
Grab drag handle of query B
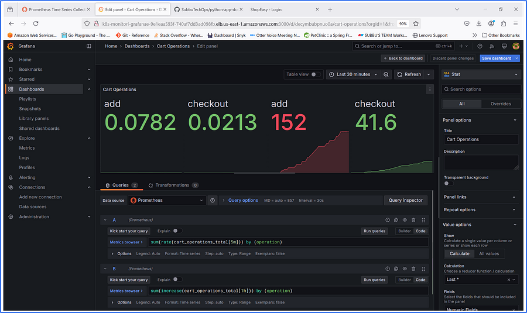(x=423, y=269)
